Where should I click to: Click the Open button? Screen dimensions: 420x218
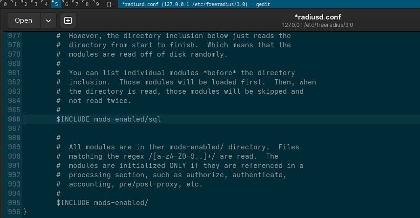pyautogui.click(x=23, y=20)
